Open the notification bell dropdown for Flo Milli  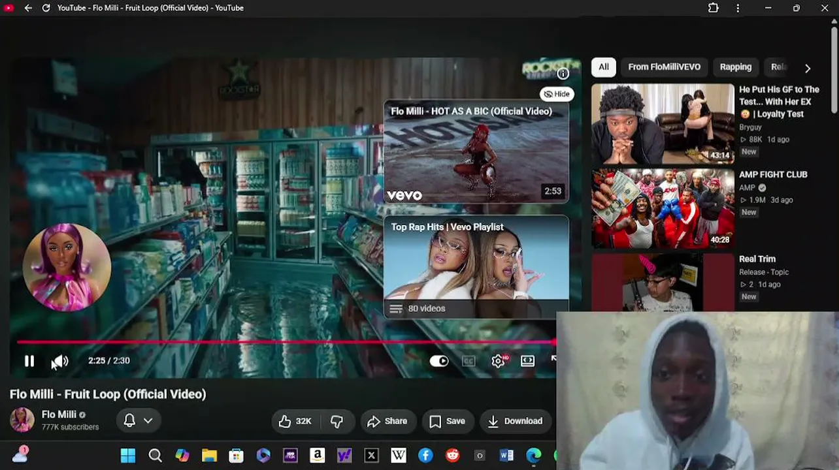click(139, 421)
